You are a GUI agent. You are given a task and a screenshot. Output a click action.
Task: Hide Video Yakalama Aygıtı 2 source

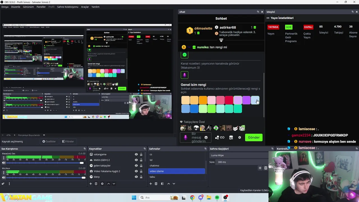[136, 171]
